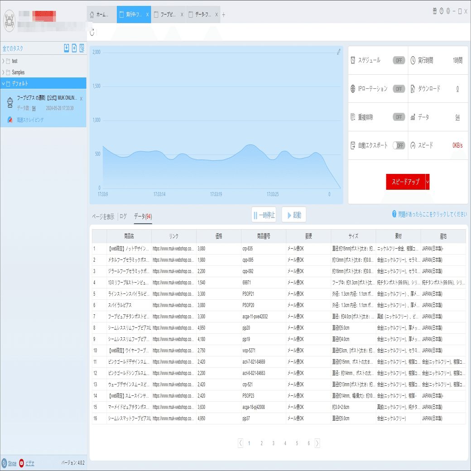
Task: Click the import task icon in the sidebar
Action: click(66, 48)
